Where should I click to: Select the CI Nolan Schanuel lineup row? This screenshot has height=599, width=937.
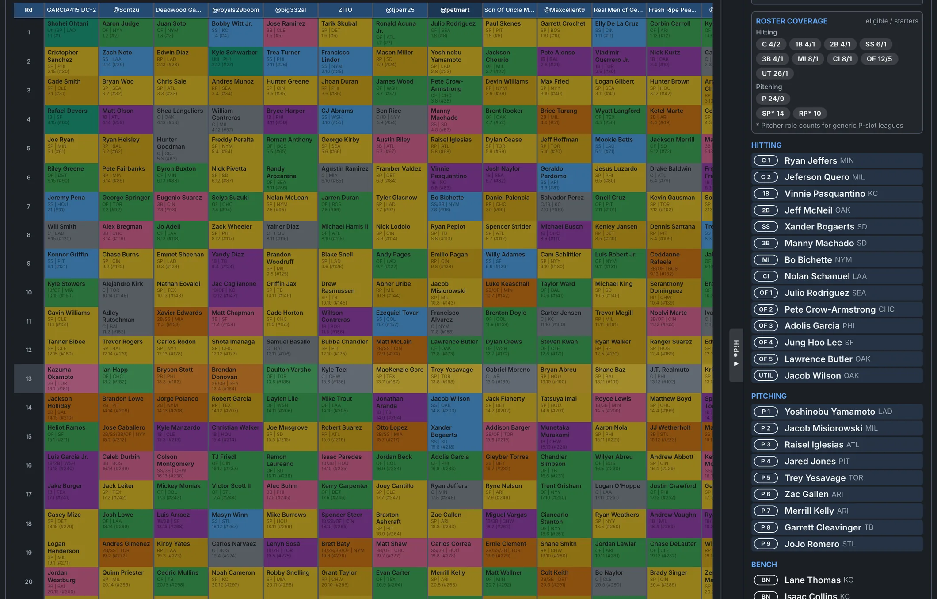click(837, 276)
